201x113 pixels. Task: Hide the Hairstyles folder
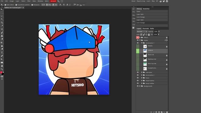point(138,73)
